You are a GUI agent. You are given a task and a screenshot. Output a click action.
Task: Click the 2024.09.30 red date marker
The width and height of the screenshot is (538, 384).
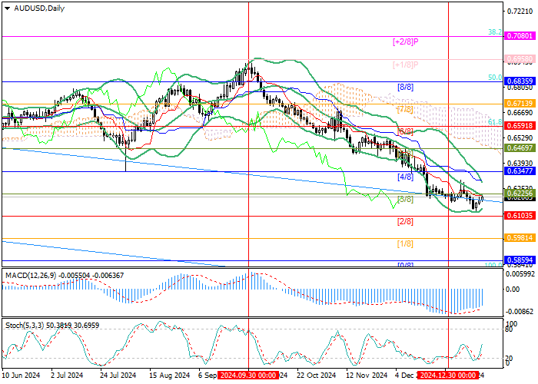[x=247, y=376]
